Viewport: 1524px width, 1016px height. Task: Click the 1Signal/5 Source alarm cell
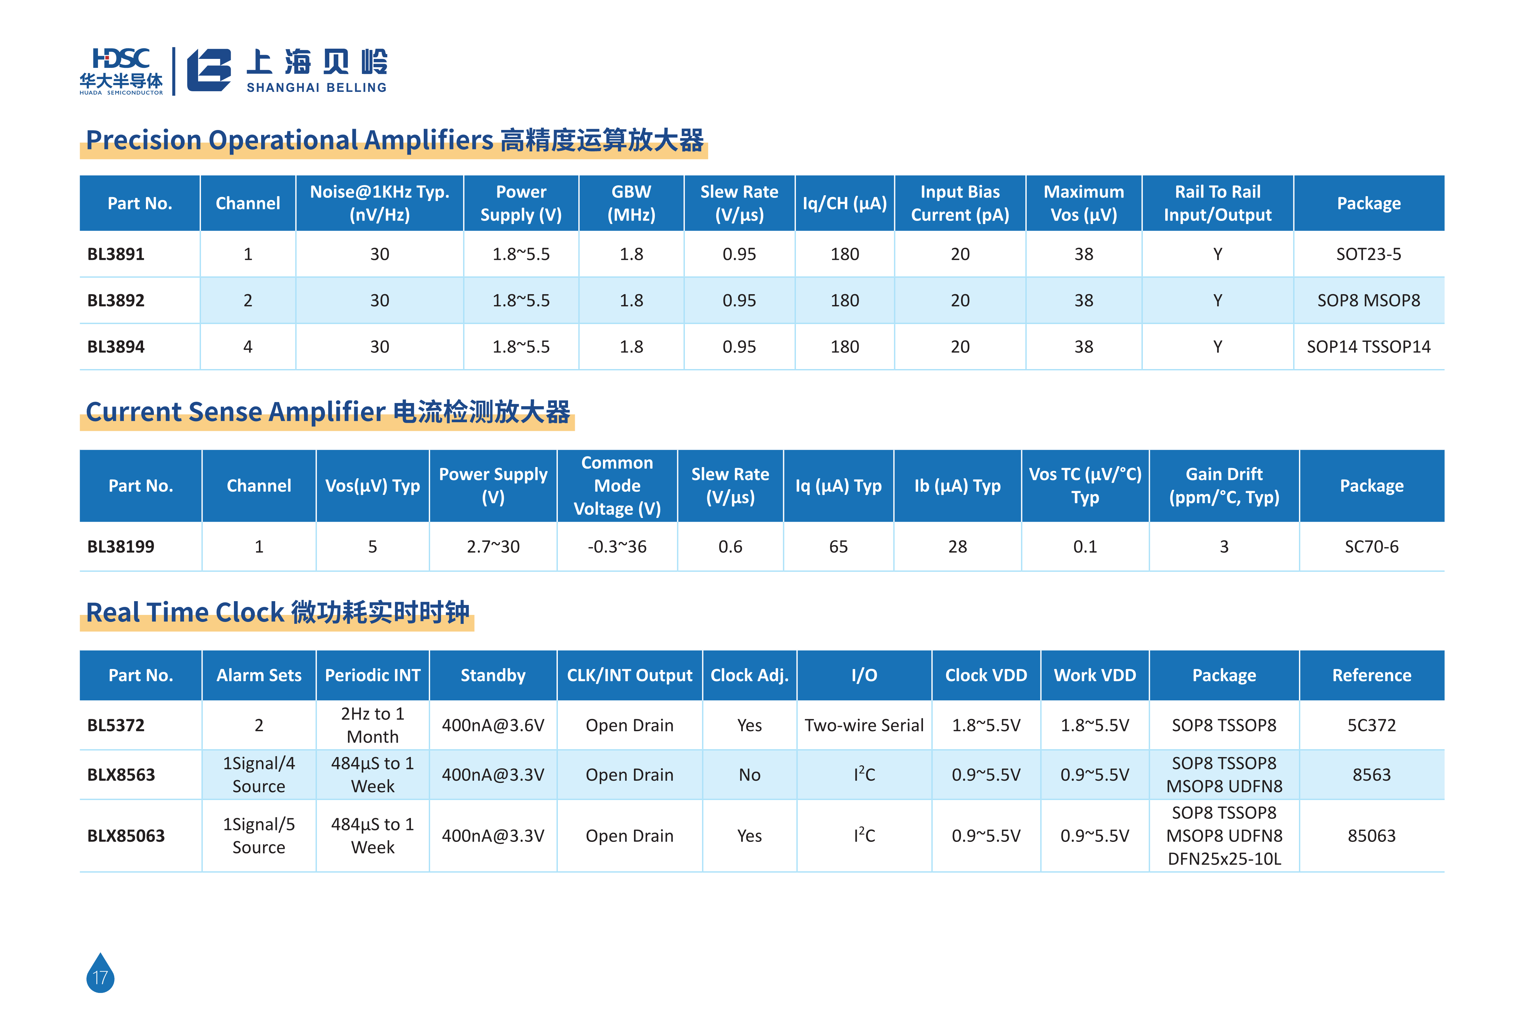click(x=259, y=836)
